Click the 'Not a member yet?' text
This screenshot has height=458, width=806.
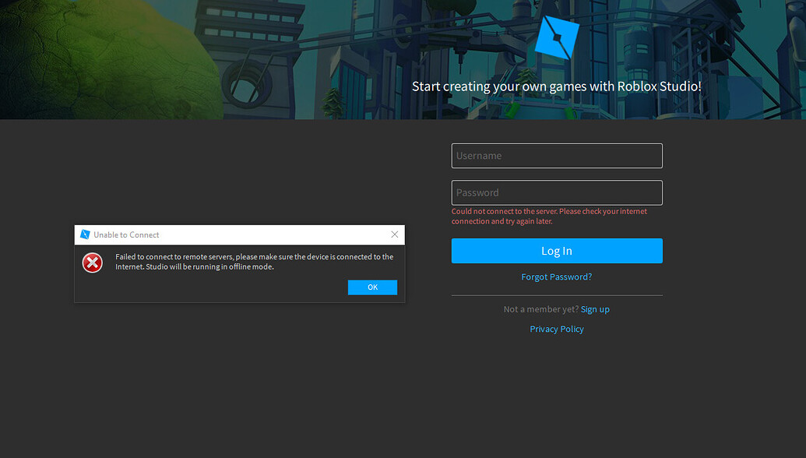point(540,309)
